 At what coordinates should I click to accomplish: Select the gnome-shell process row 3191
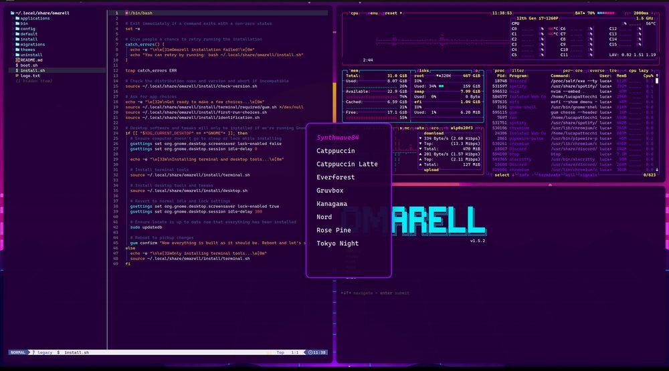[574, 107]
